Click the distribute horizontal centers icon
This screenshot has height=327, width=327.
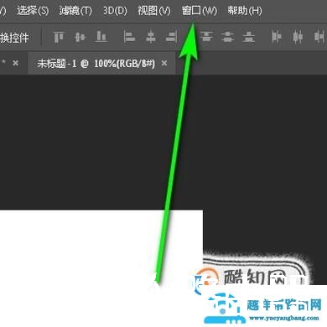(x=298, y=37)
